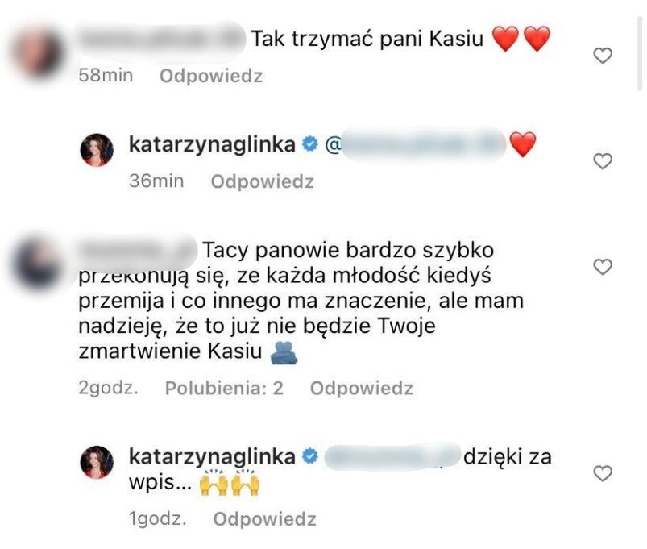
Task: View likes via 'Polubienia: 2'
Action: (x=224, y=388)
